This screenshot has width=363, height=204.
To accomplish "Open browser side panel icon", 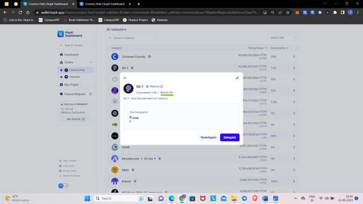I will click(x=343, y=12).
